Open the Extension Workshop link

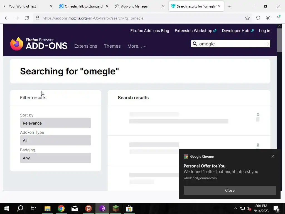[x=195, y=31]
